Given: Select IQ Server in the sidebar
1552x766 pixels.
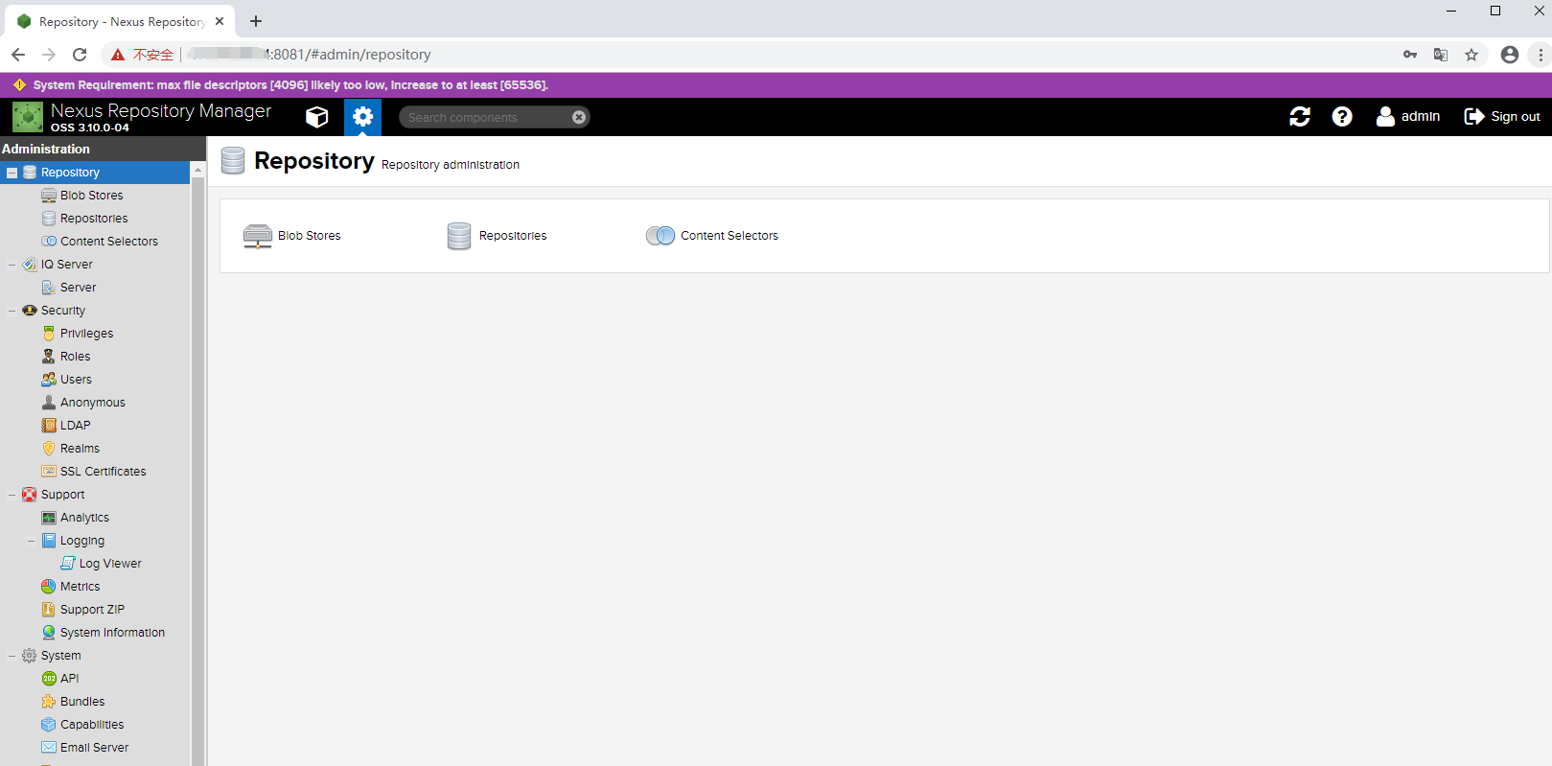Looking at the screenshot, I should click(x=58, y=265).
